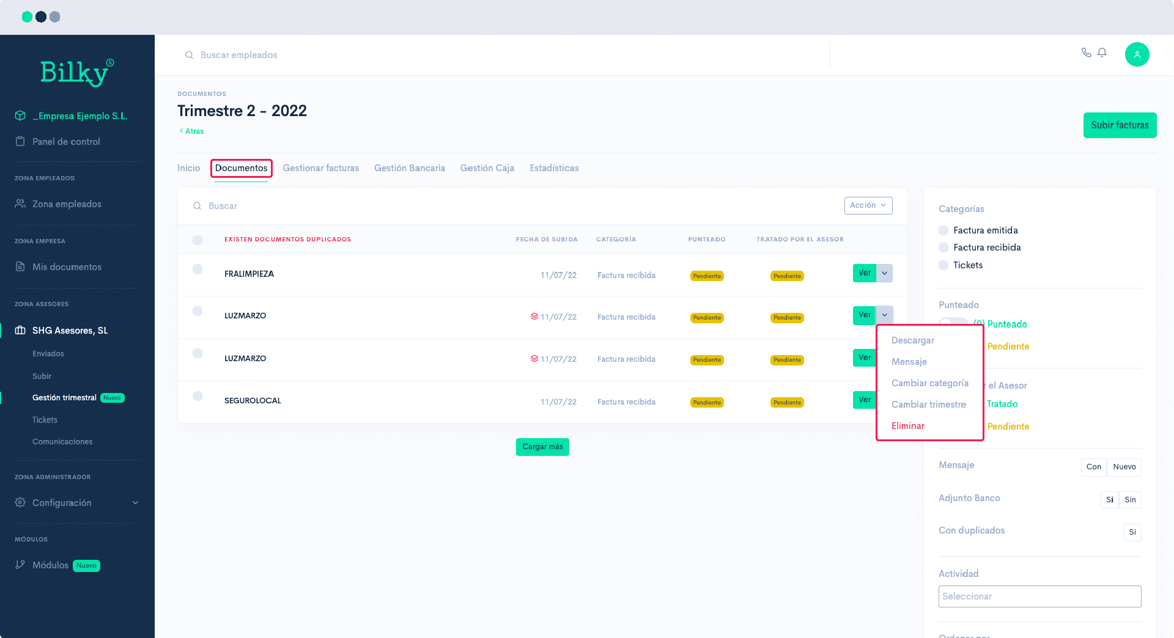Click the Panel de control clipboard icon
The height and width of the screenshot is (638, 1174).
[20, 141]
